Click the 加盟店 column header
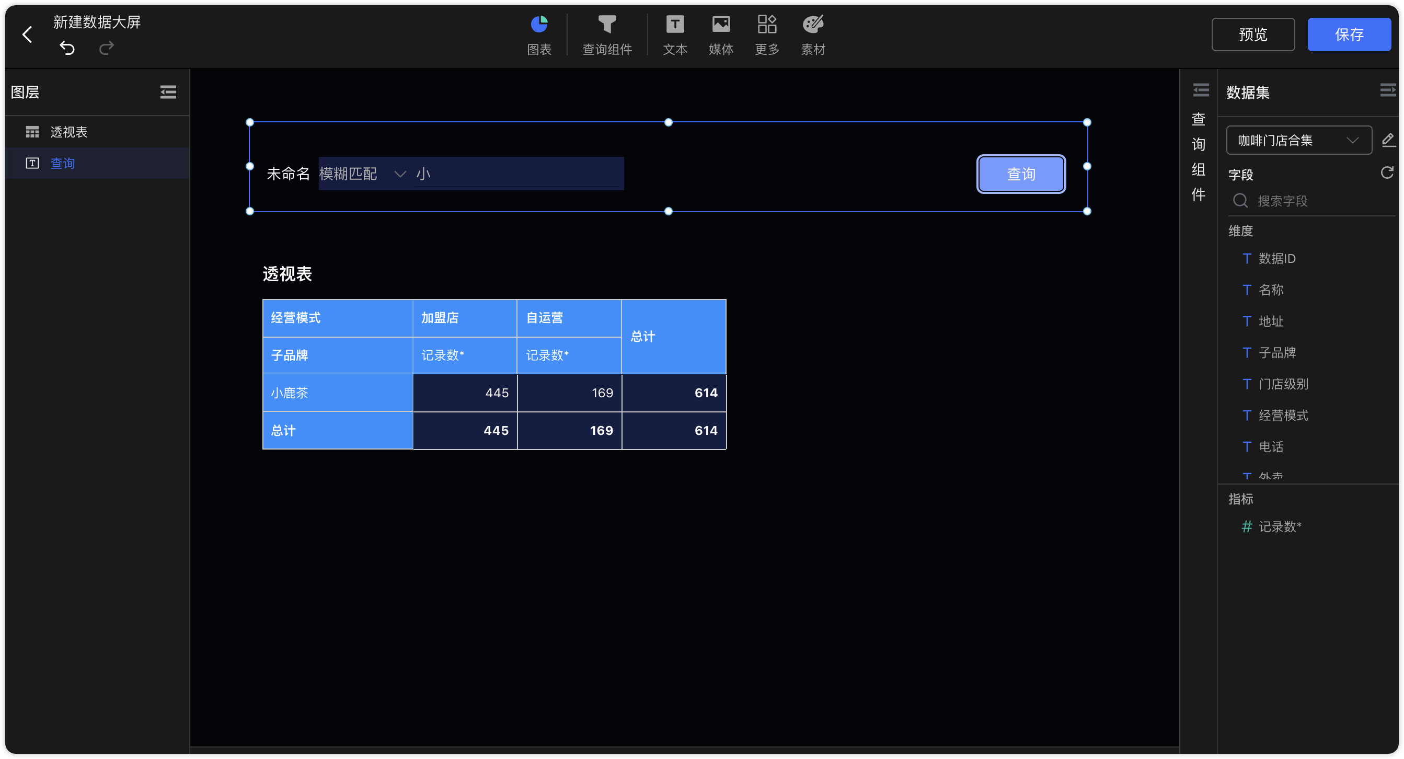Screen dimensions: 1404x759 [x=464, y=318]
